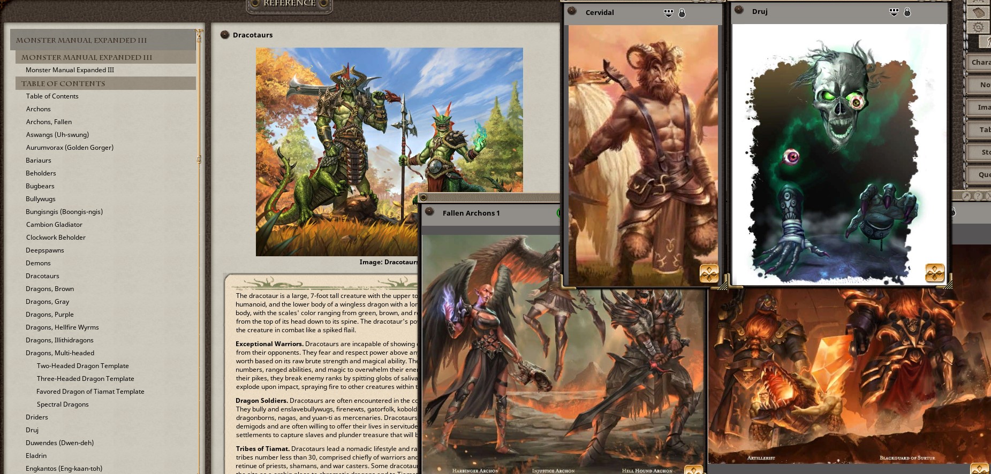Select Bariaurs in the list
Image resolution: width=991 pixels, height=474 pixels.
tap(39, 160)
